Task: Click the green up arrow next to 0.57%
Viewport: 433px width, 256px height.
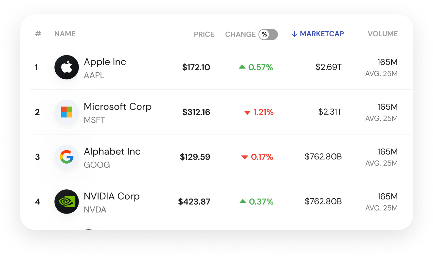Action: click(242, 67)
